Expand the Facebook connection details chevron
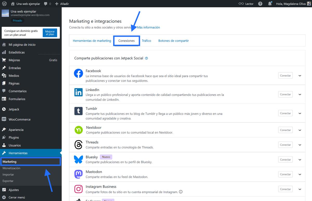 pyautogui.click(x=300, y=75)
